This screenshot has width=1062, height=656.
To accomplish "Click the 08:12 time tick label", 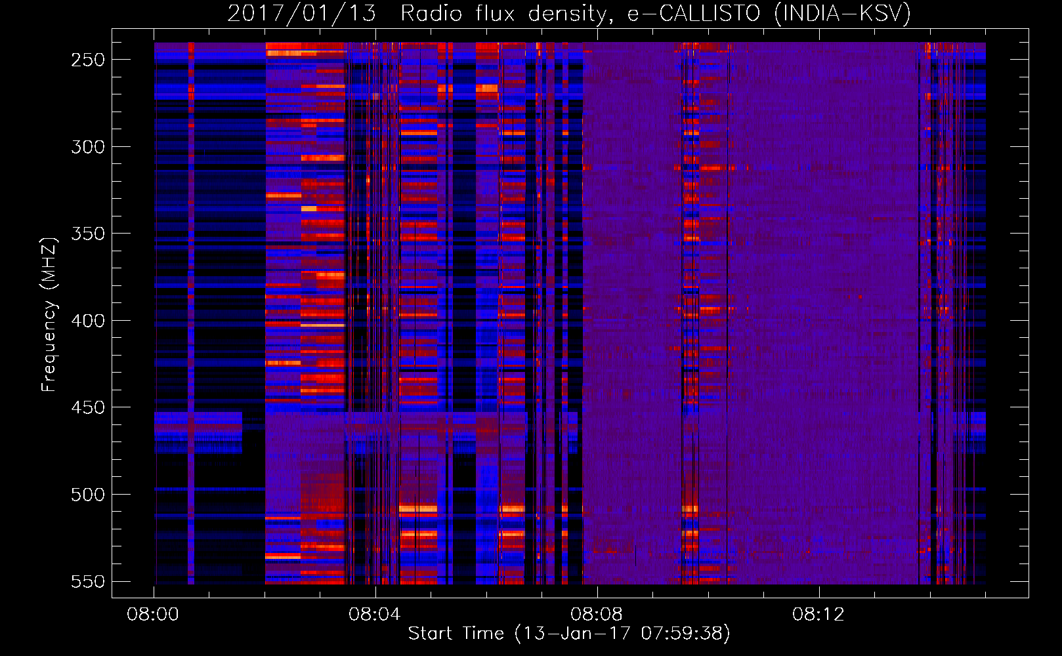I will pos(818,615).
